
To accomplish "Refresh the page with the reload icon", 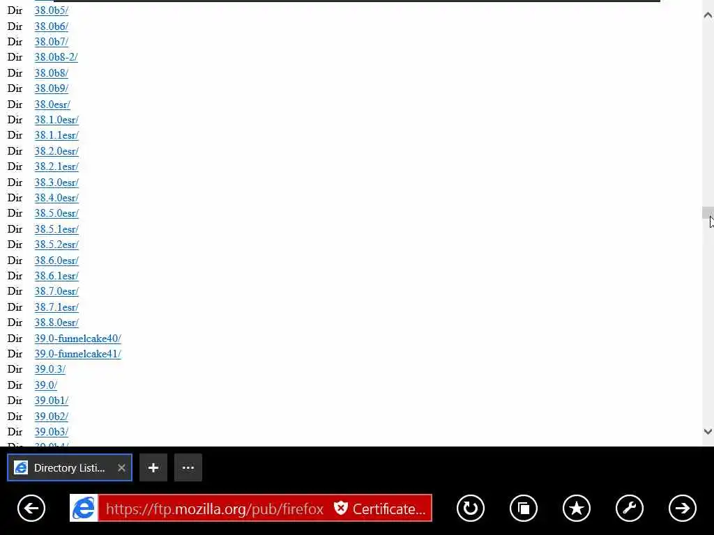I will click(471, 508).
